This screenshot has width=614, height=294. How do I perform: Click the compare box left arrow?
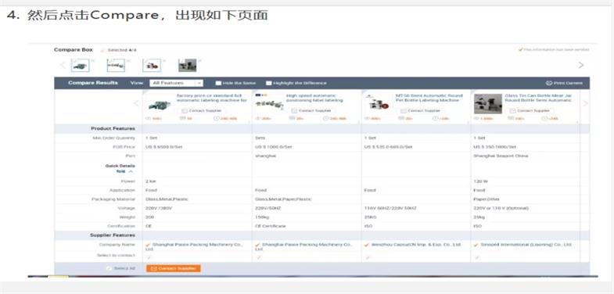tap(63, 66)
